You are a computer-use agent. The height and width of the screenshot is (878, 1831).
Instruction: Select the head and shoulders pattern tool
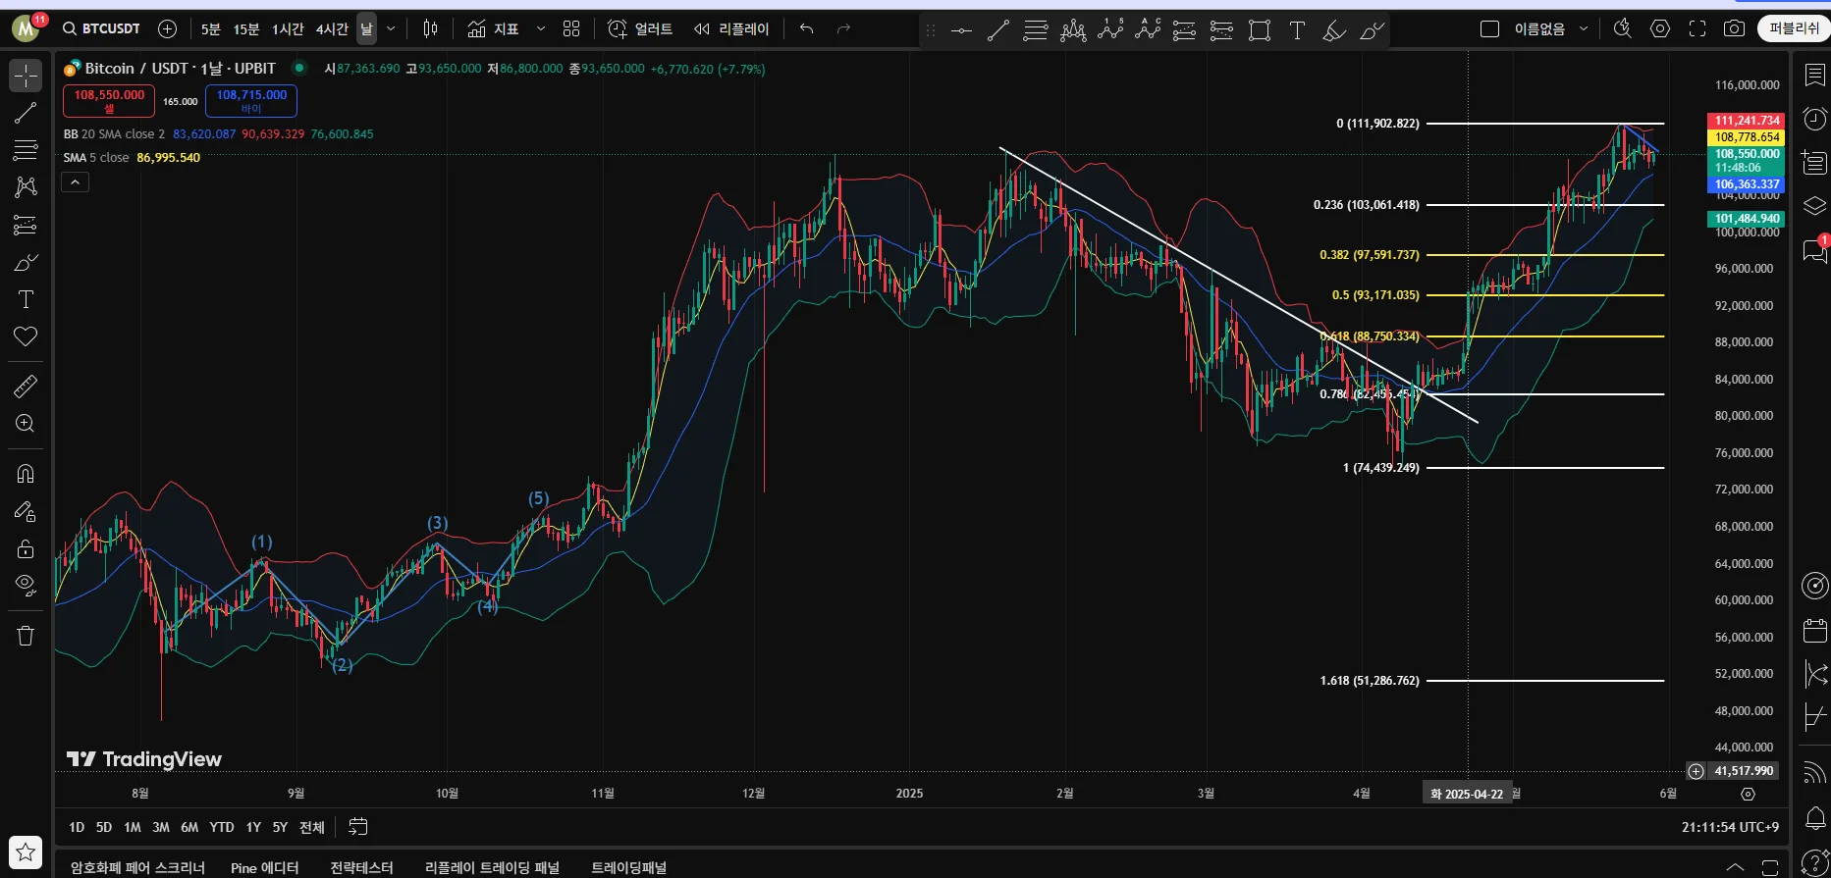1073,31
